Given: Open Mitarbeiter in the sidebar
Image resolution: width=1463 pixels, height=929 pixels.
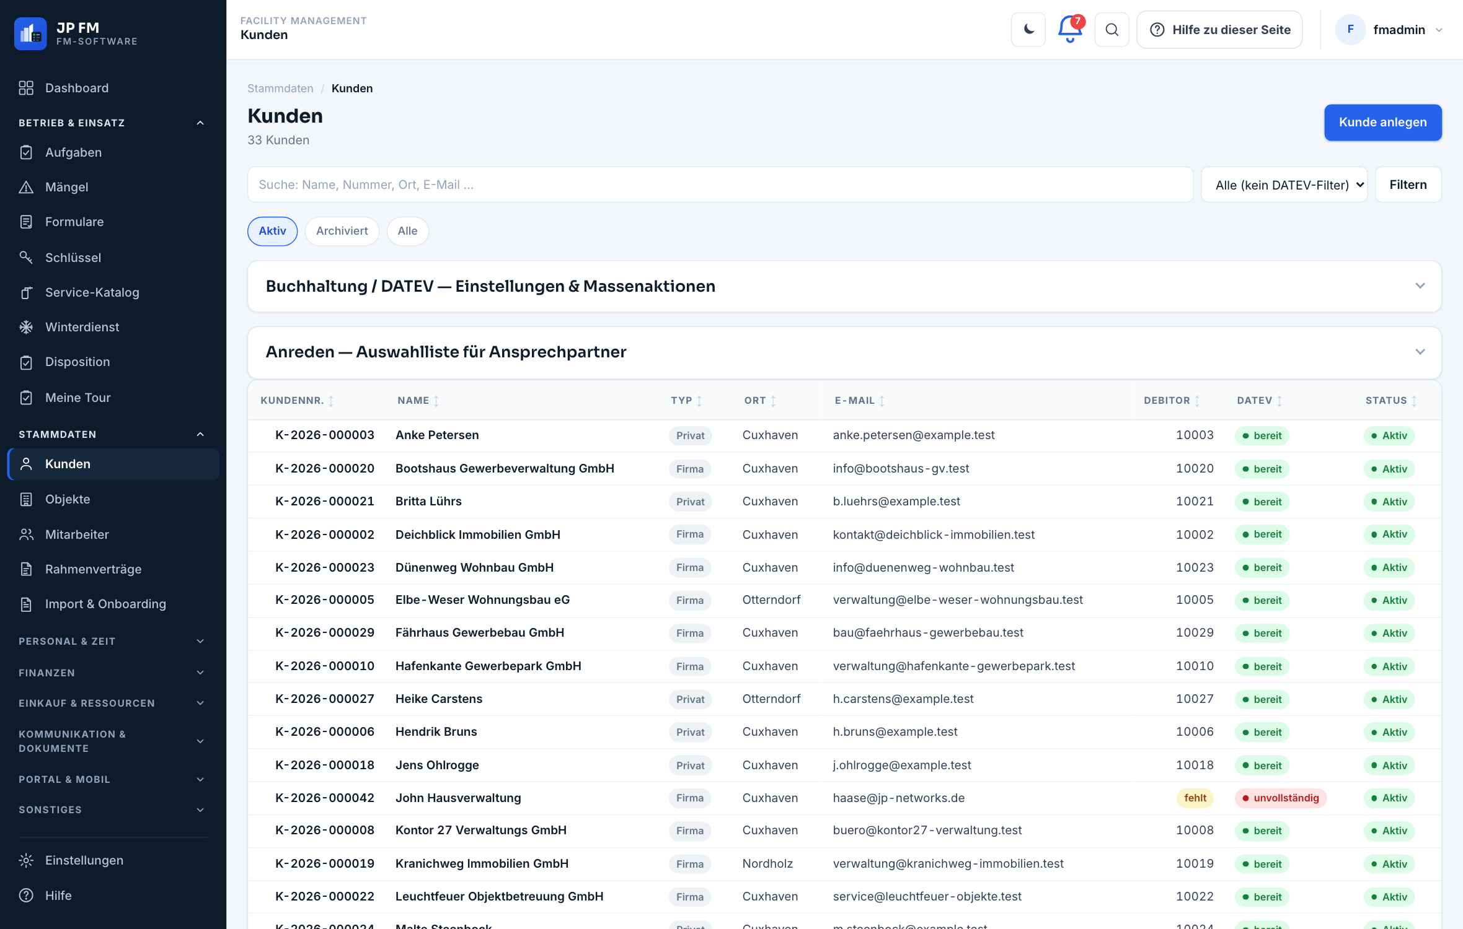Looking at the screenshot, I should (x=113, y=534).
